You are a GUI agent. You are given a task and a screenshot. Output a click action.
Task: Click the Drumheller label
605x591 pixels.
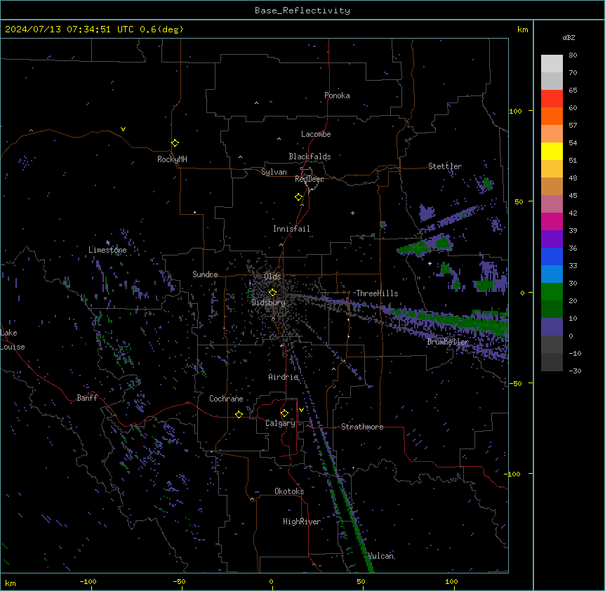pos(448,342)
